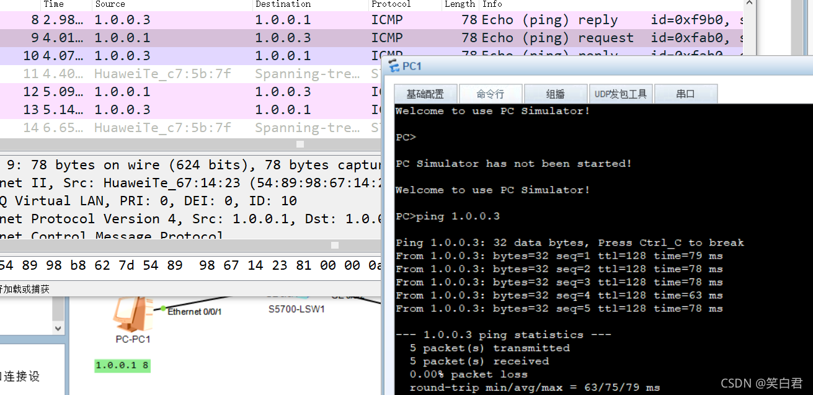Click the PC1 window title icon
Screen dimensions: 813x395
pos(394,66)
